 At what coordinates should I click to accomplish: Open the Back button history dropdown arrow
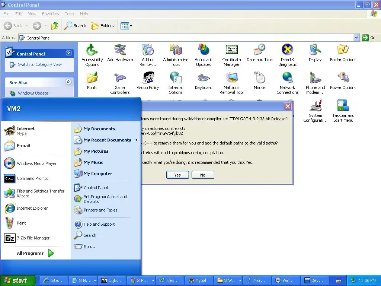[26, 26]
